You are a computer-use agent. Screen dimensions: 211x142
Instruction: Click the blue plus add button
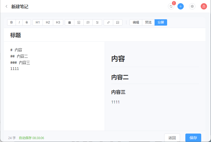click(180, 6)
